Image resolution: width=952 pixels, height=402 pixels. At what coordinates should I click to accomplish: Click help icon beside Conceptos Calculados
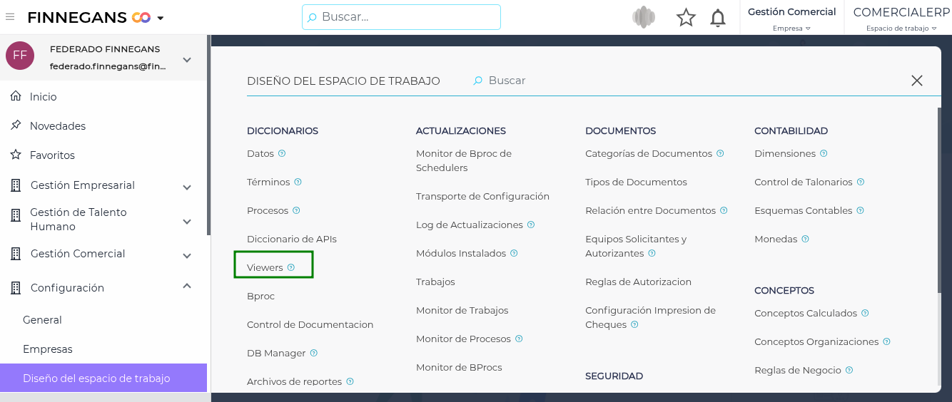[866, 313]
